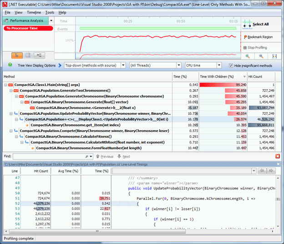Fit the timeline to the window
Screen dimensions: 284x244
coord(274,56)
